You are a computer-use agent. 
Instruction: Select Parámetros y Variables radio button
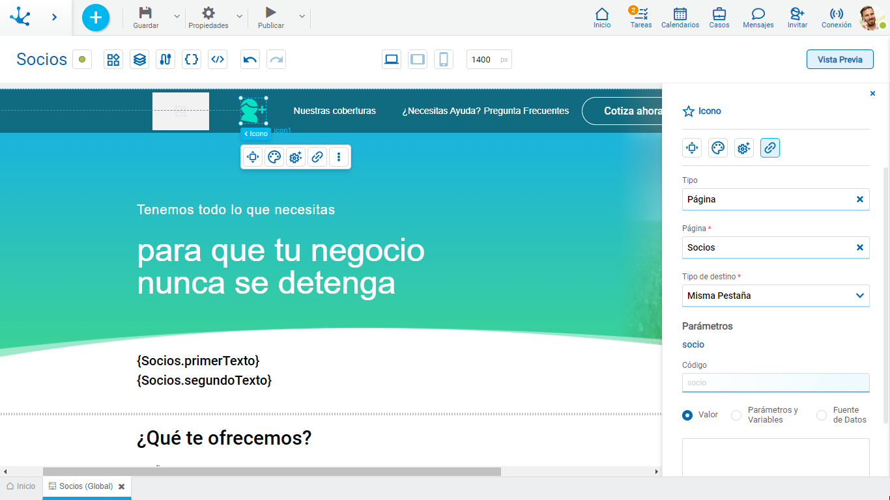(736, 415)
